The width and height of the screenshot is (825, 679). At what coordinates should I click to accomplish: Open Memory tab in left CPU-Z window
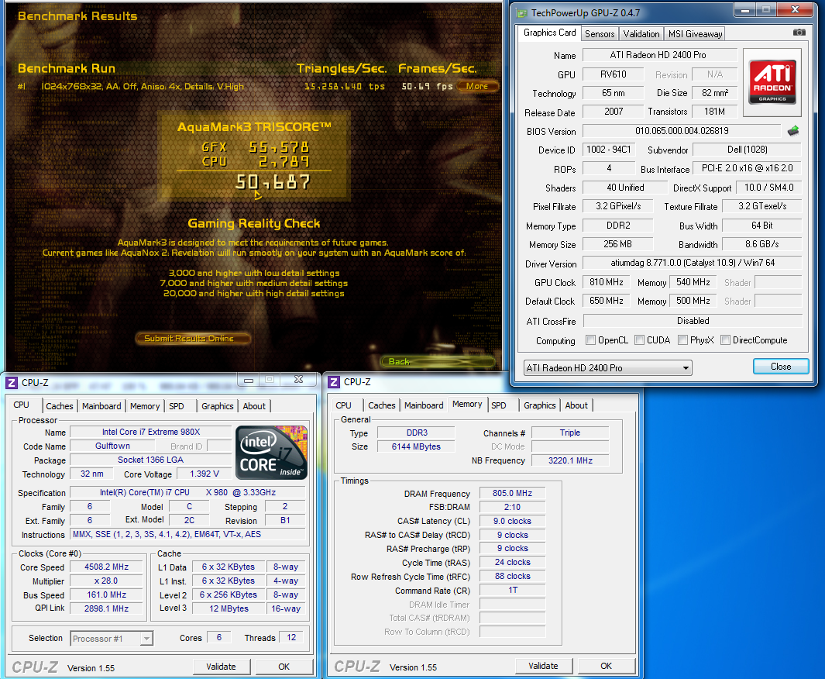point(145,406)
